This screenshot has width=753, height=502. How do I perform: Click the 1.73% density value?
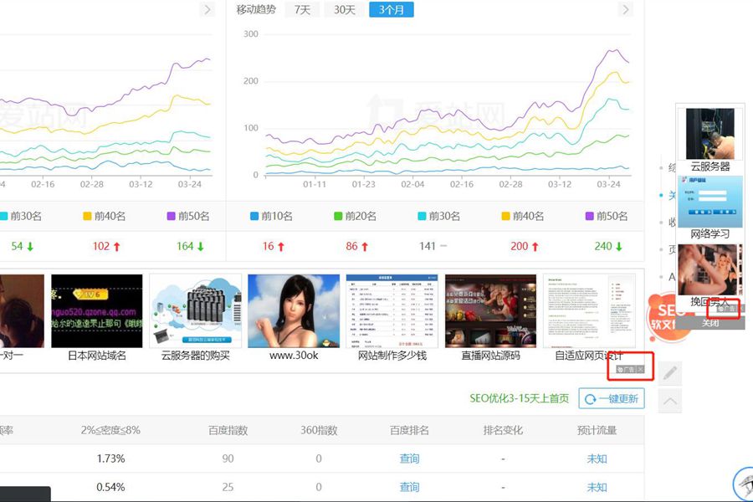(110, 458)
